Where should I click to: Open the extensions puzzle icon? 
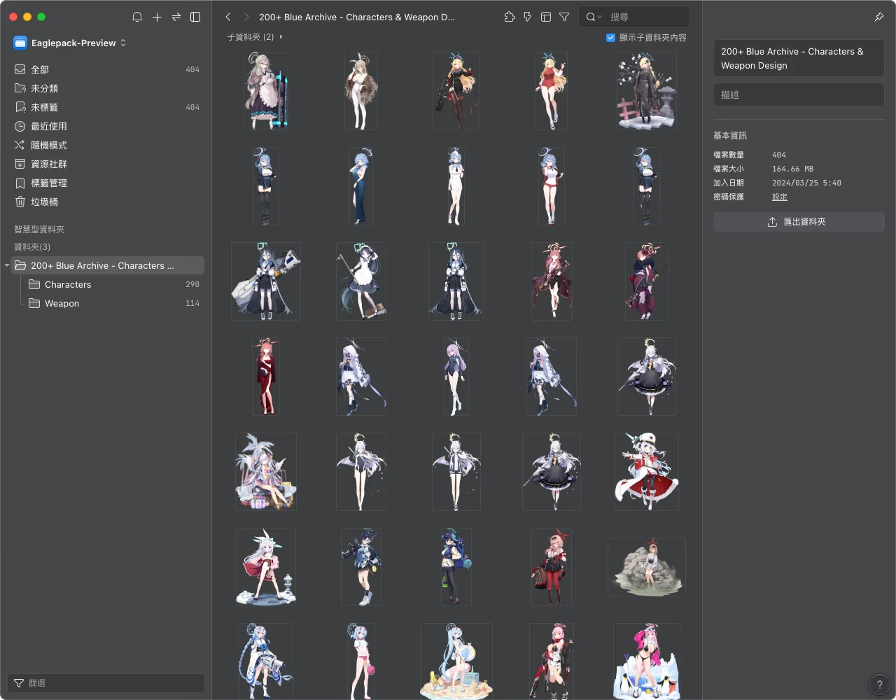[510, 17]
